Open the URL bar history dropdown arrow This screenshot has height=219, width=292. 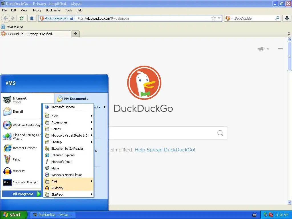(x=219, y=18)
